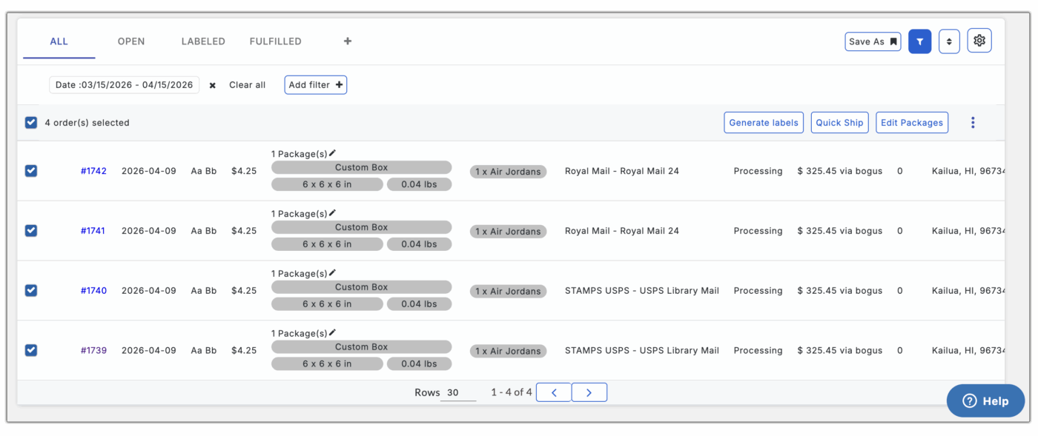This screenshot has width=1038, height=436.
Task: Go to the next page arrow
Action: point(589,392)
